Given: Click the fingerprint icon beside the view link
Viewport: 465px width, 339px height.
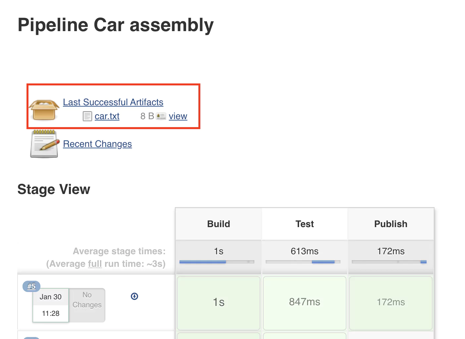Looking at the screenshot, I should tap(161, 116).
